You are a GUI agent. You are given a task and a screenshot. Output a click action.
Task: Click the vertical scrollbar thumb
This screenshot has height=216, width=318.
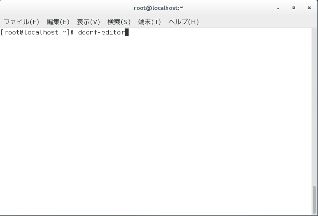[x=314, y=200]
